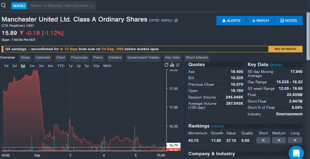Click the Rankings (more) link
310x159 pixels.
(217, 126)
